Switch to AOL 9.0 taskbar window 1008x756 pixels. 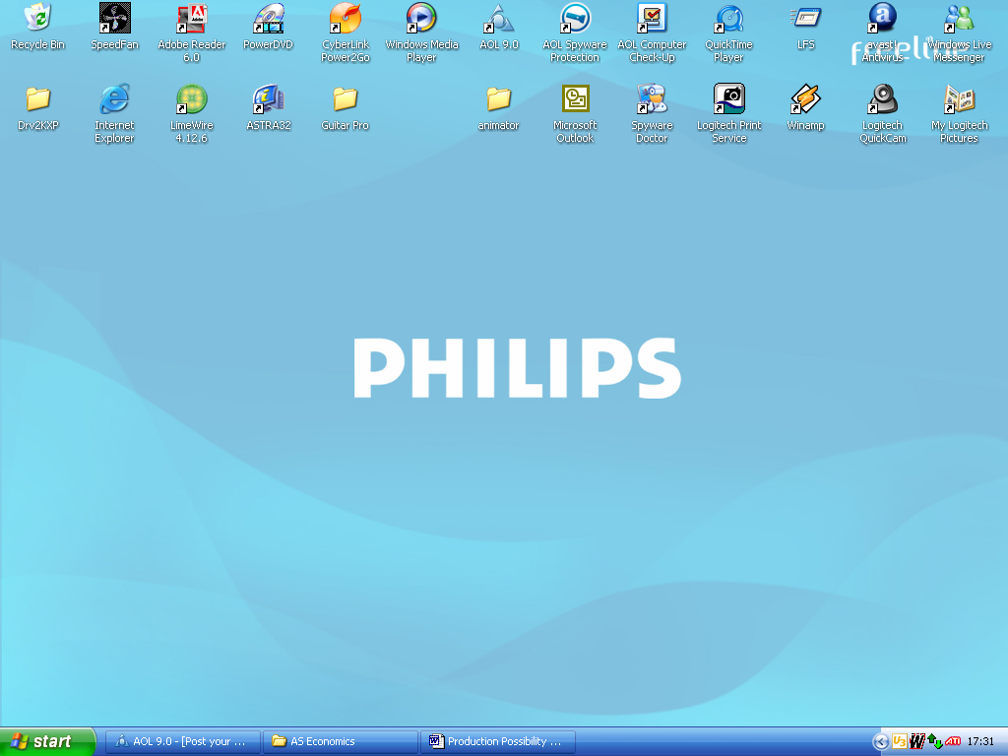click(x=183, y=742)
